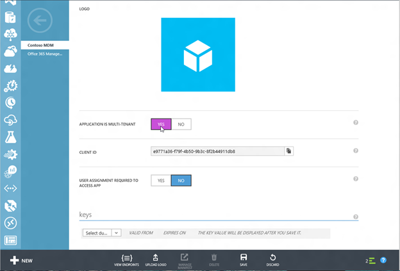
Task: Open the notifications count indicator
Action: tap(370, 261)
